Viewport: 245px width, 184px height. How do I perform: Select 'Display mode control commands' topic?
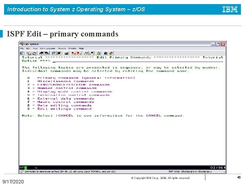click(x=75, y=92)
